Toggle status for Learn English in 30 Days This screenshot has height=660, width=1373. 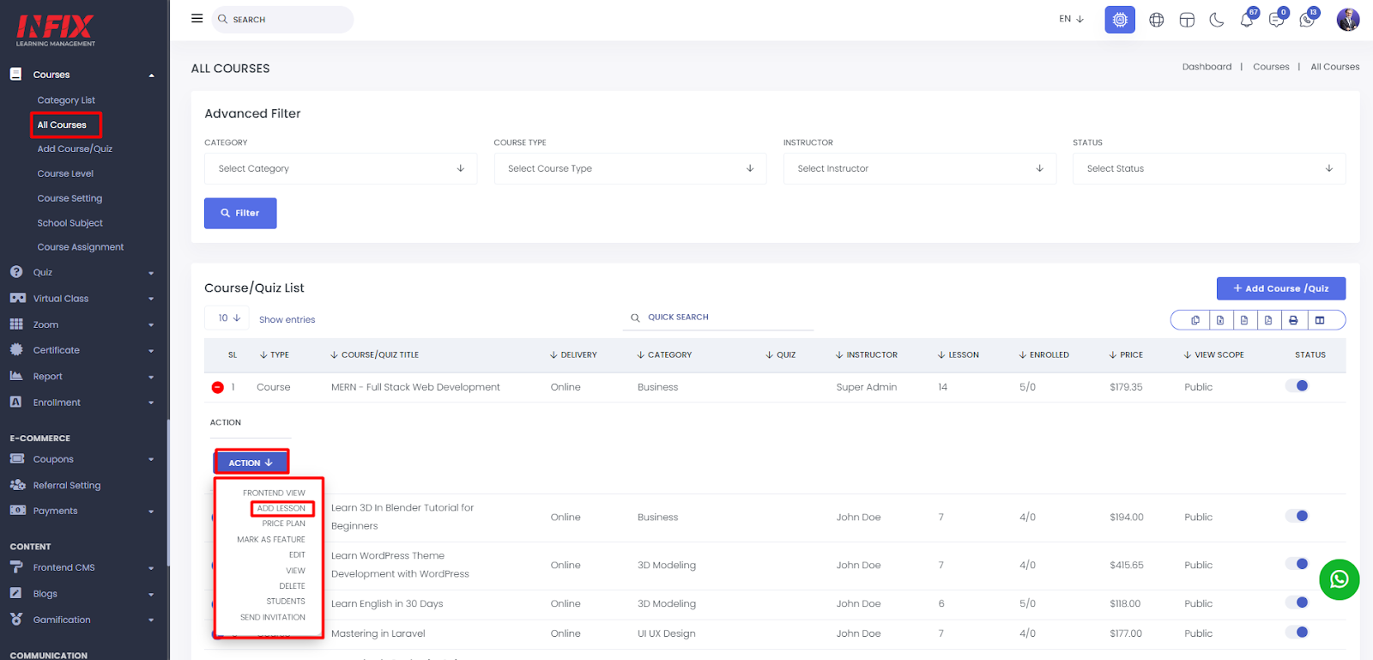1297,602
